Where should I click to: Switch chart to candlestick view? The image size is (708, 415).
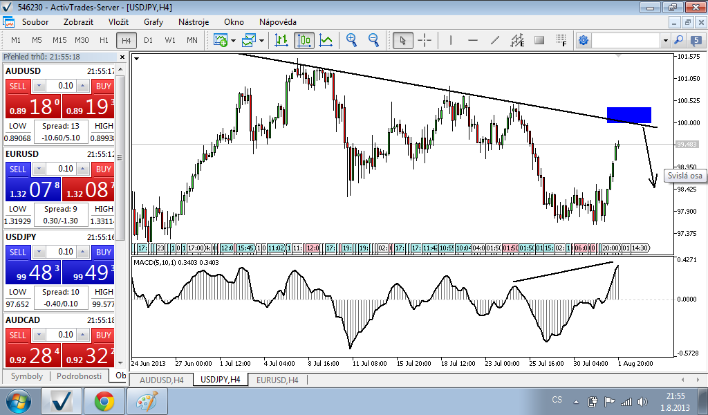304,40
